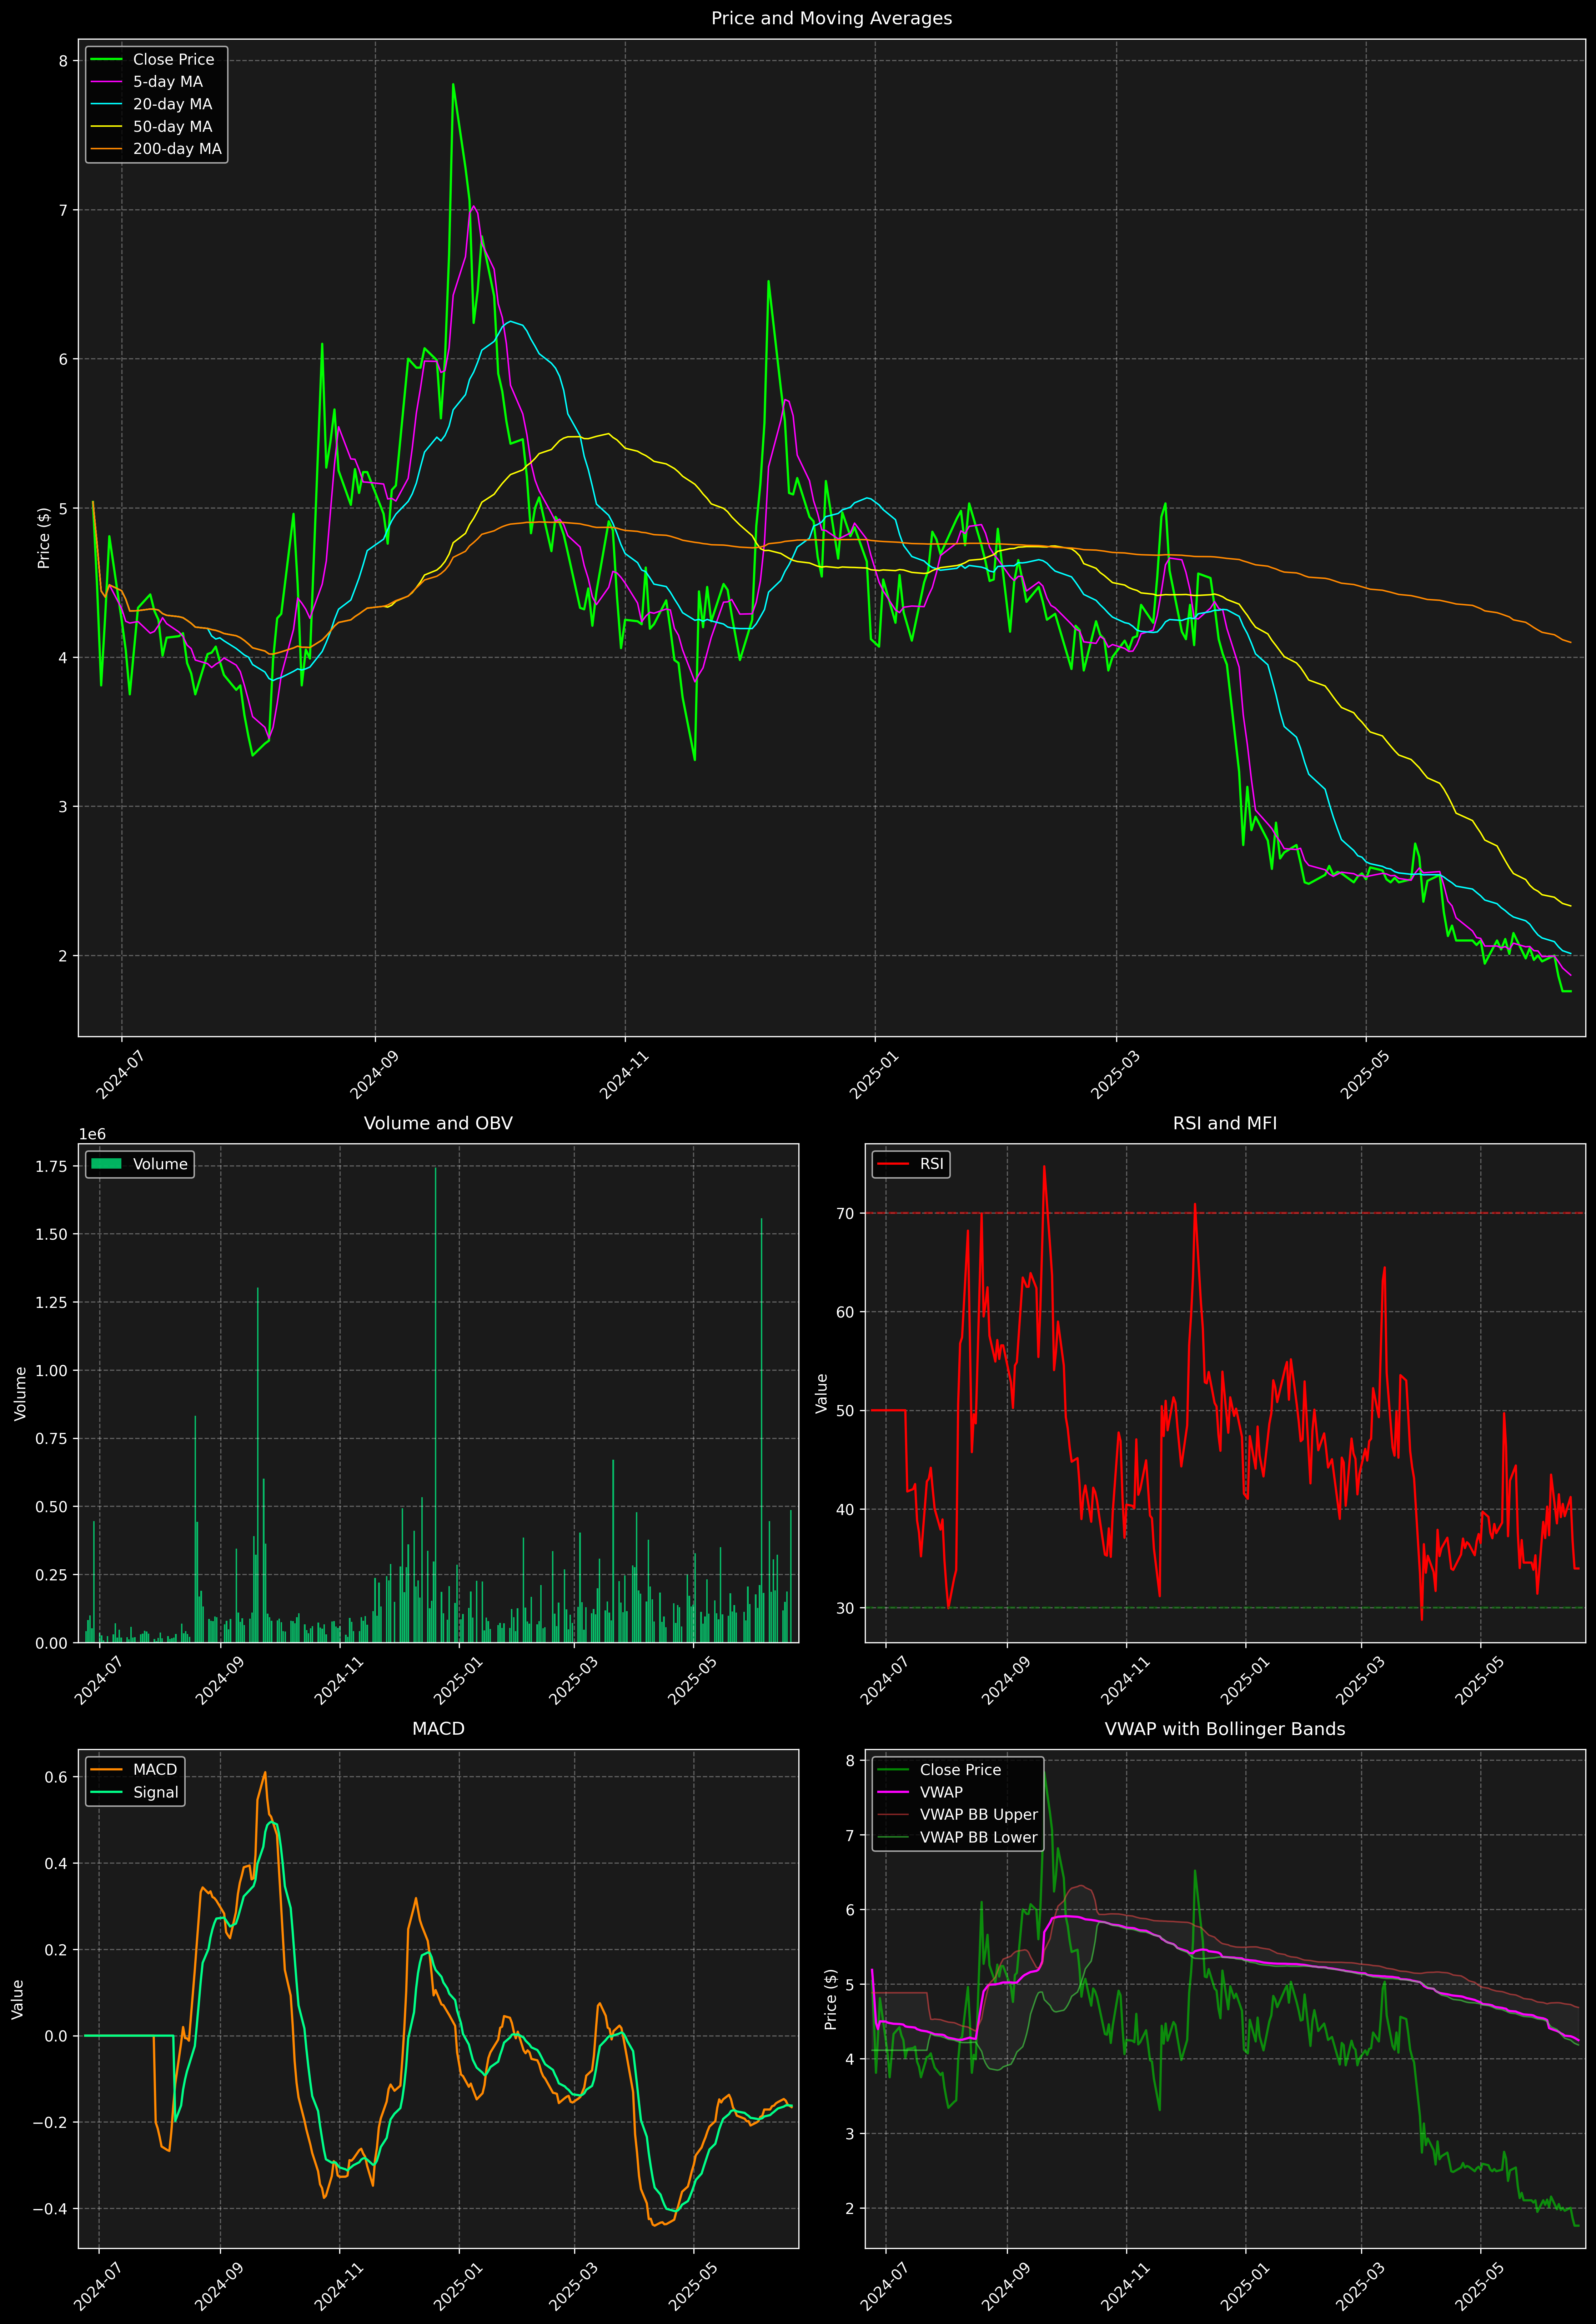Click the '2025-05' date label under the VWAP chart

pos(1478,2287)
